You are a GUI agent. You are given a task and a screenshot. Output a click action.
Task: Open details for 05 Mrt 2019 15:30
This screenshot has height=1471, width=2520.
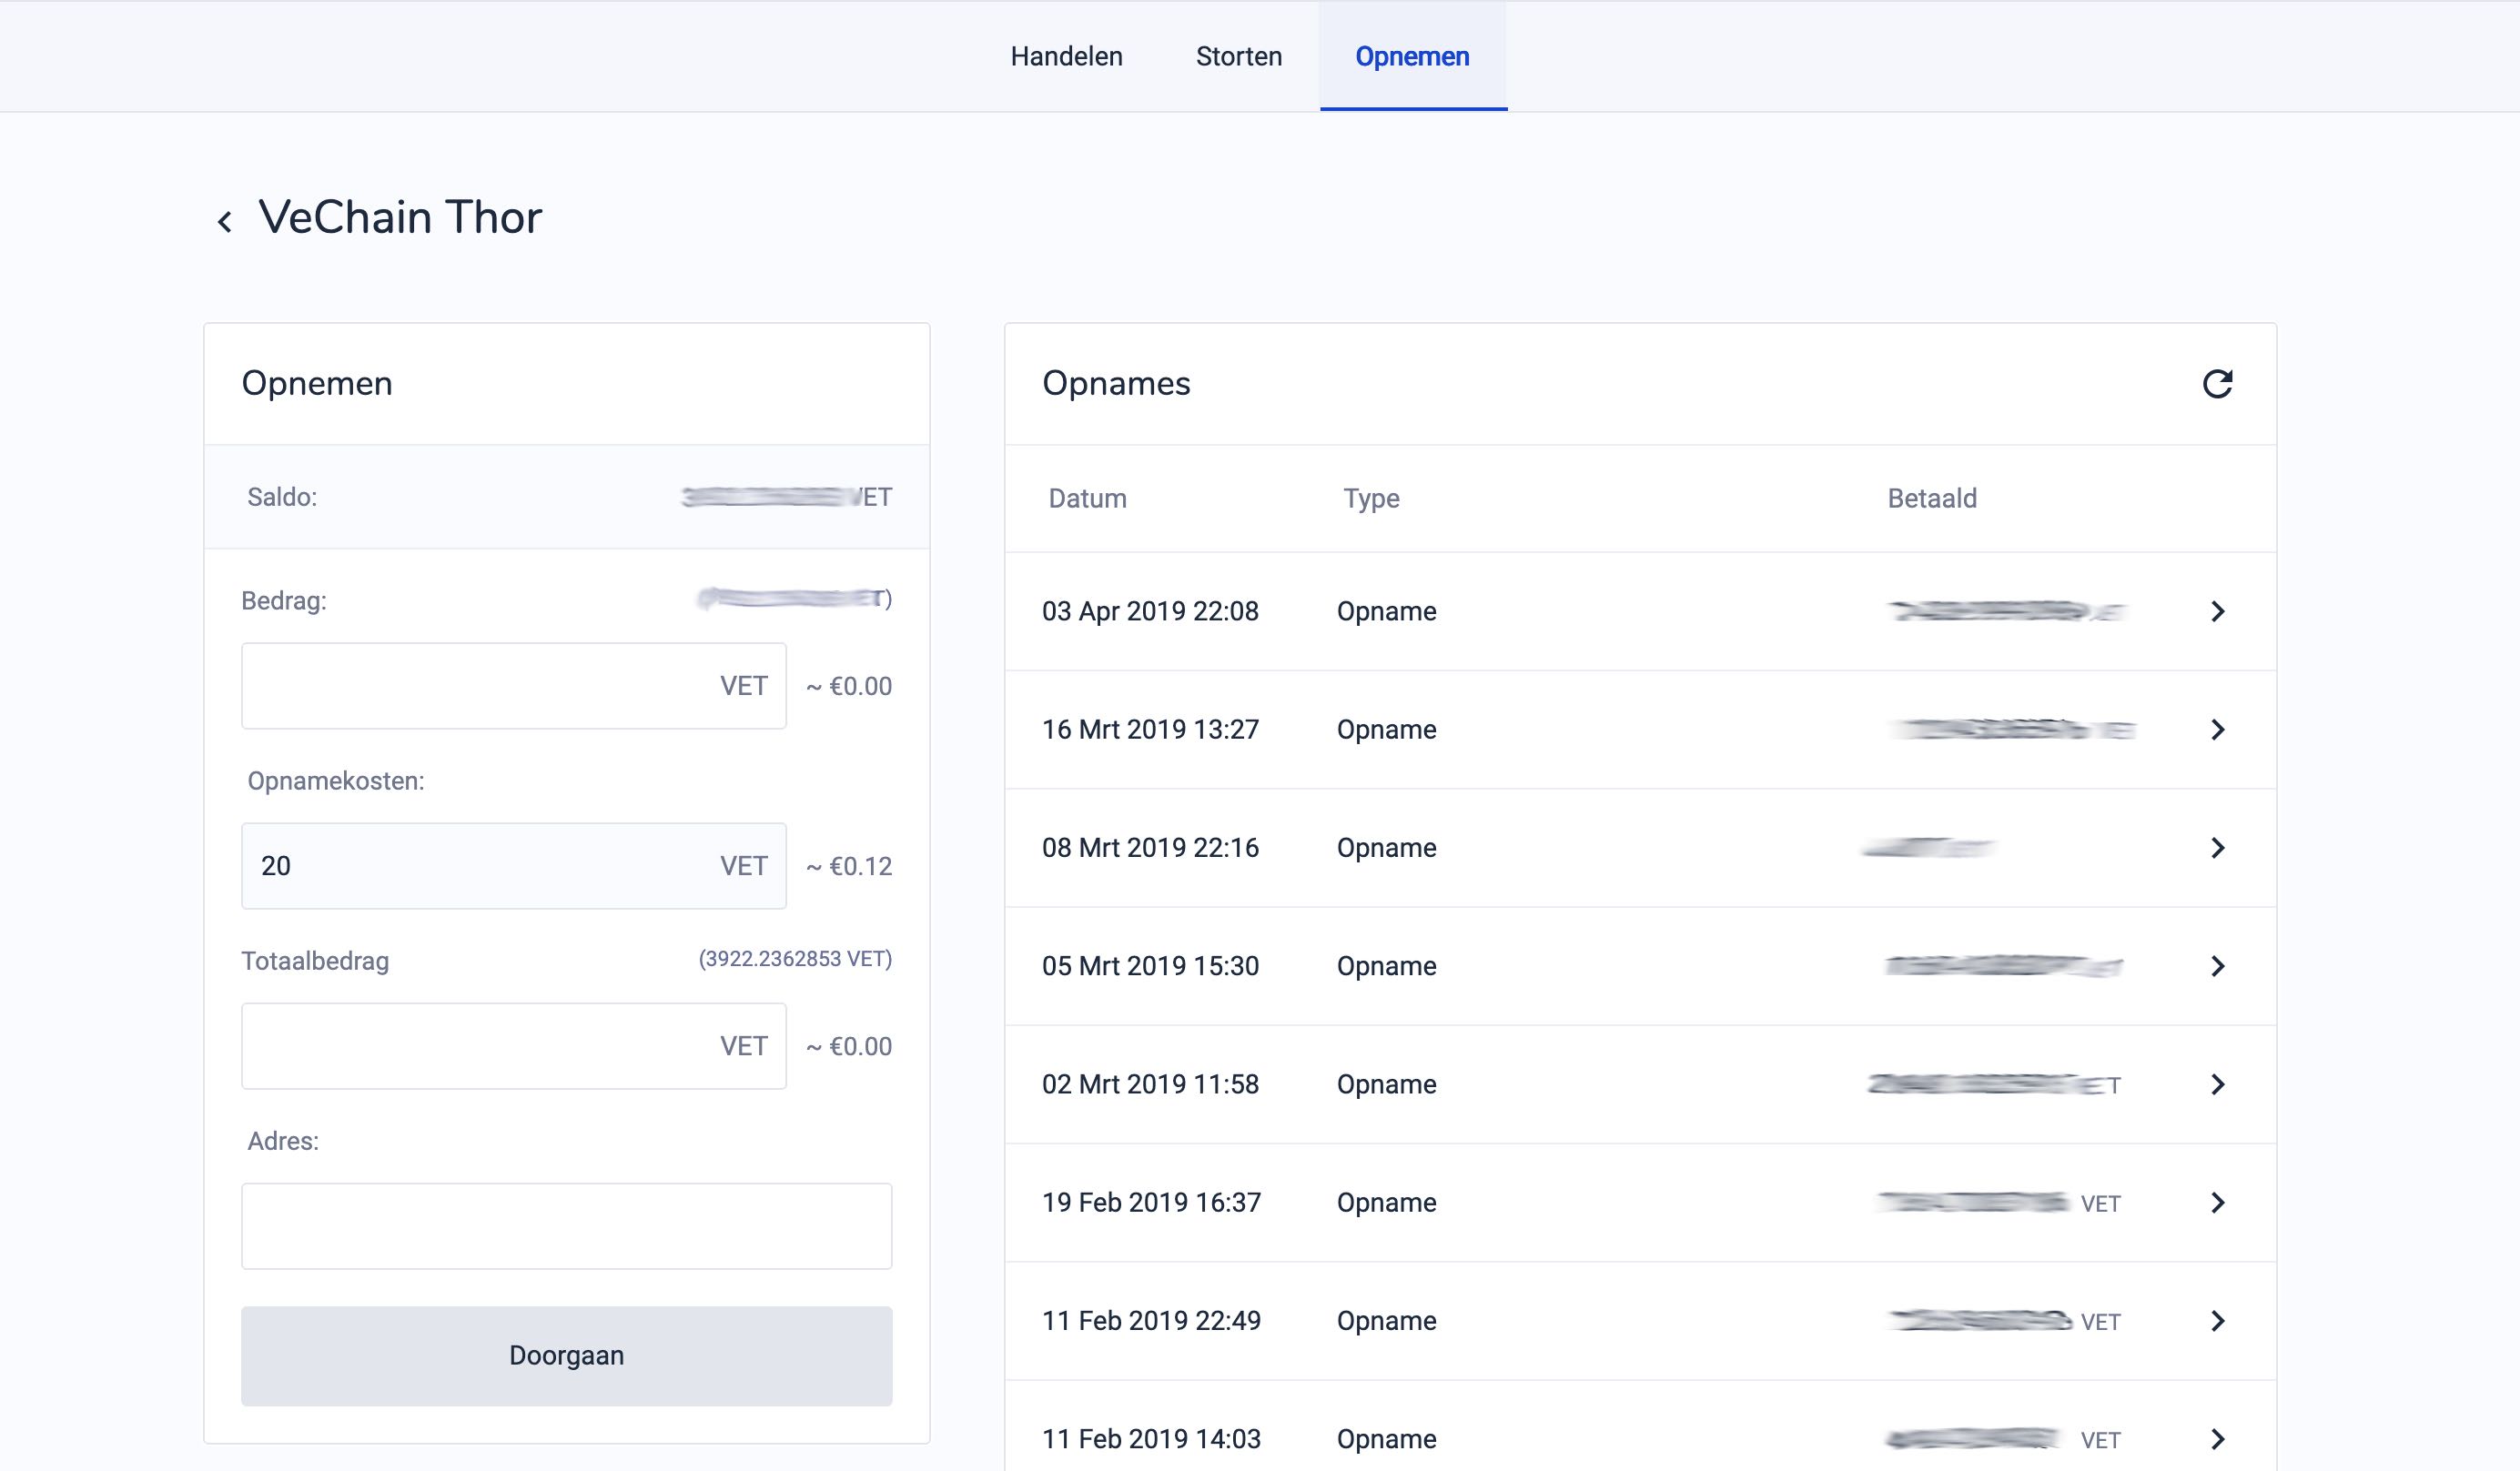2217,966
